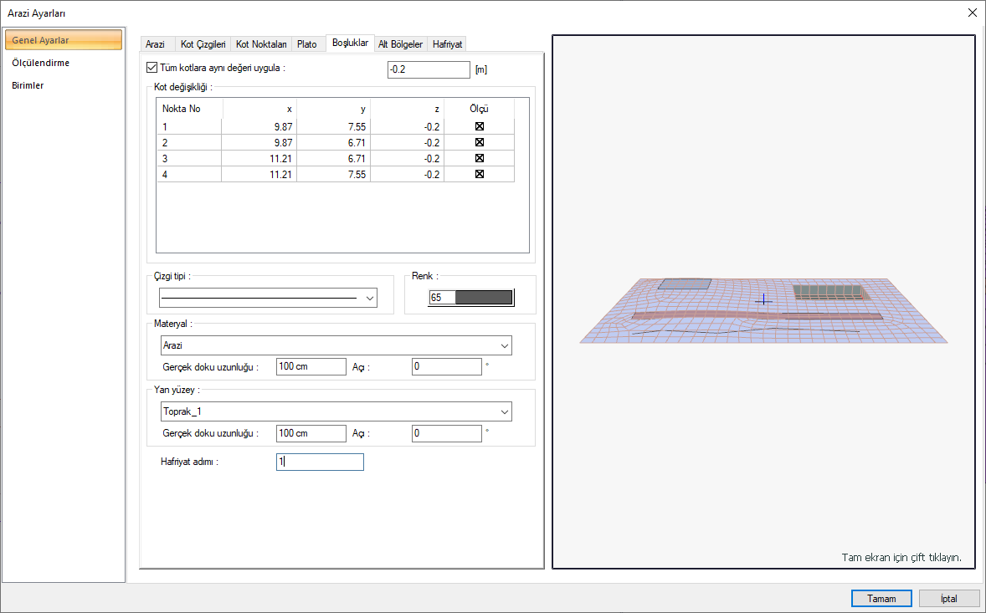The width and height of the screenshot is (986, 613).
Task: Switch to the Arazi tab
Action: click(x=156, y=44)
